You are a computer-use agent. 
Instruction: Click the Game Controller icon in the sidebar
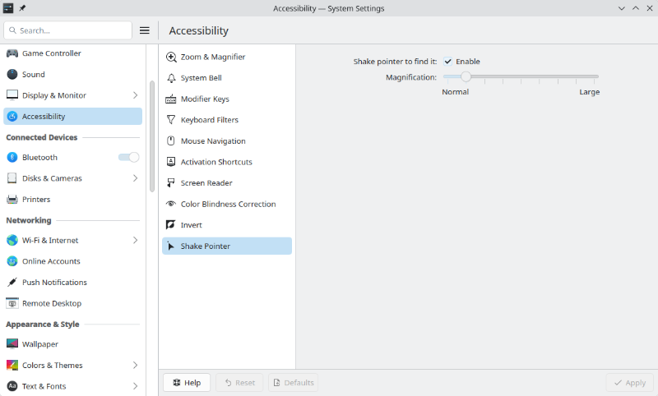tap(12, 53)
